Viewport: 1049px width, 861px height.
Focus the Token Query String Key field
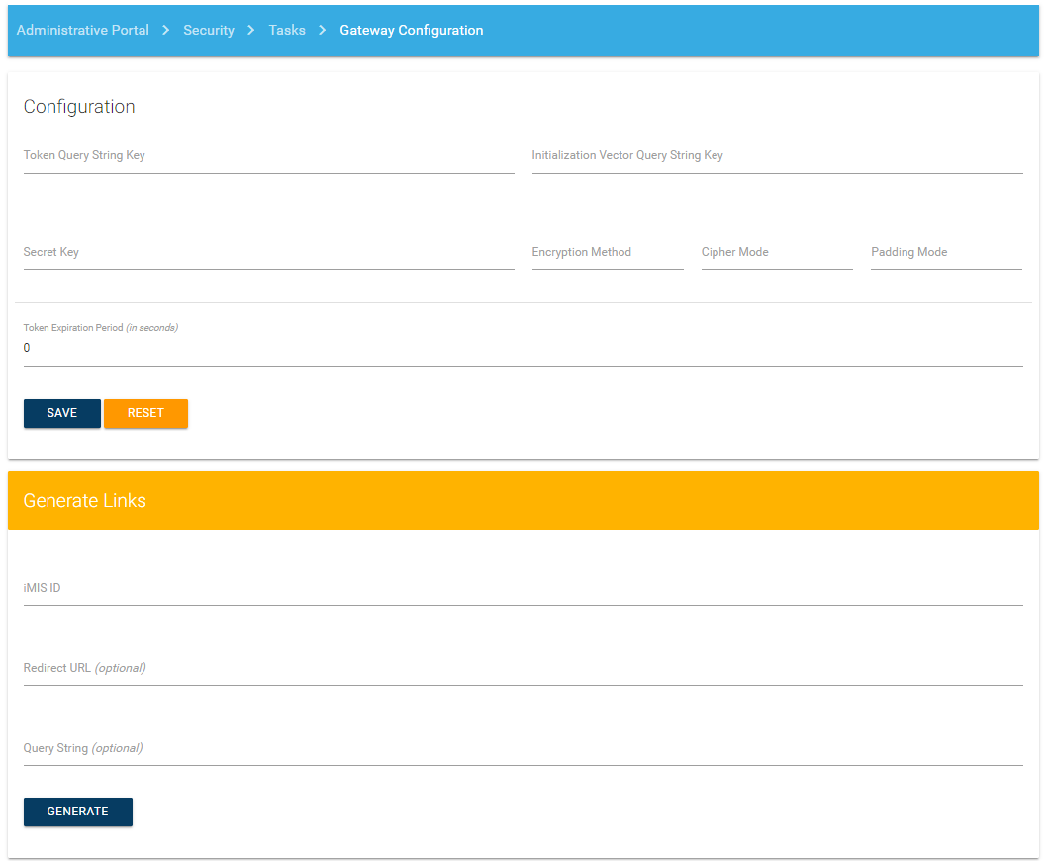(268, 156)
